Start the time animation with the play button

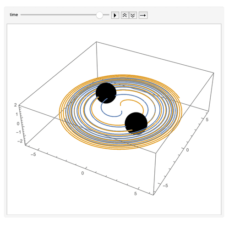point(115,15)
